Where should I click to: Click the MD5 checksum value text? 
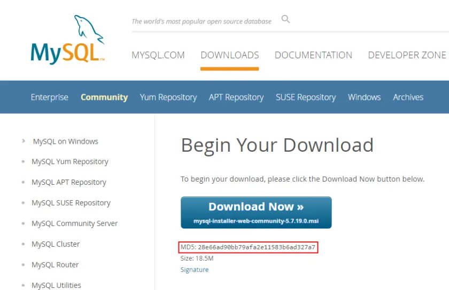click(257, 247)
